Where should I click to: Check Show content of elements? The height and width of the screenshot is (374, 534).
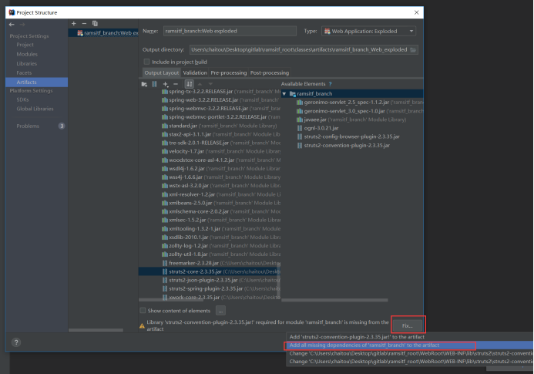tap(143, 311)
